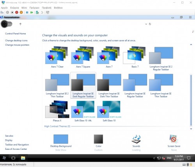The width and height of the screenshot is (195, 167).
Task: Open Taskbar and Navigation link
Action: pyautogui.click(x=17, y=145)
